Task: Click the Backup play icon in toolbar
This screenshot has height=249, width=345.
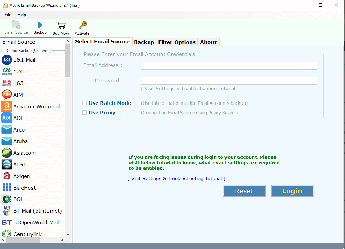Action: [x=40, y=25]
